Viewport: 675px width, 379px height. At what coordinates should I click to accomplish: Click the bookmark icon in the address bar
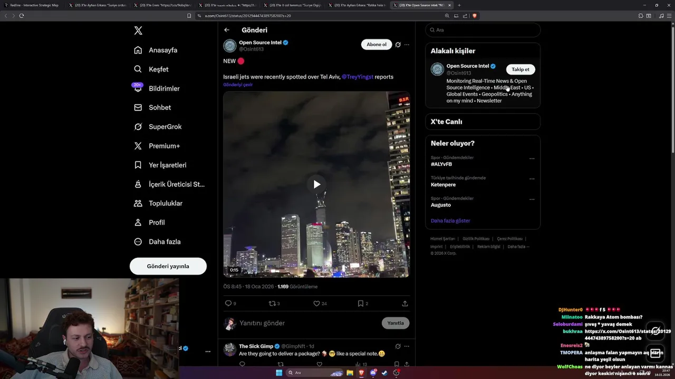(189, 16)
